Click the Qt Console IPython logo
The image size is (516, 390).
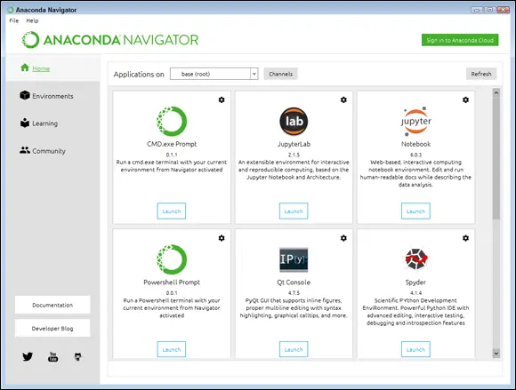[x=294, y=259]
